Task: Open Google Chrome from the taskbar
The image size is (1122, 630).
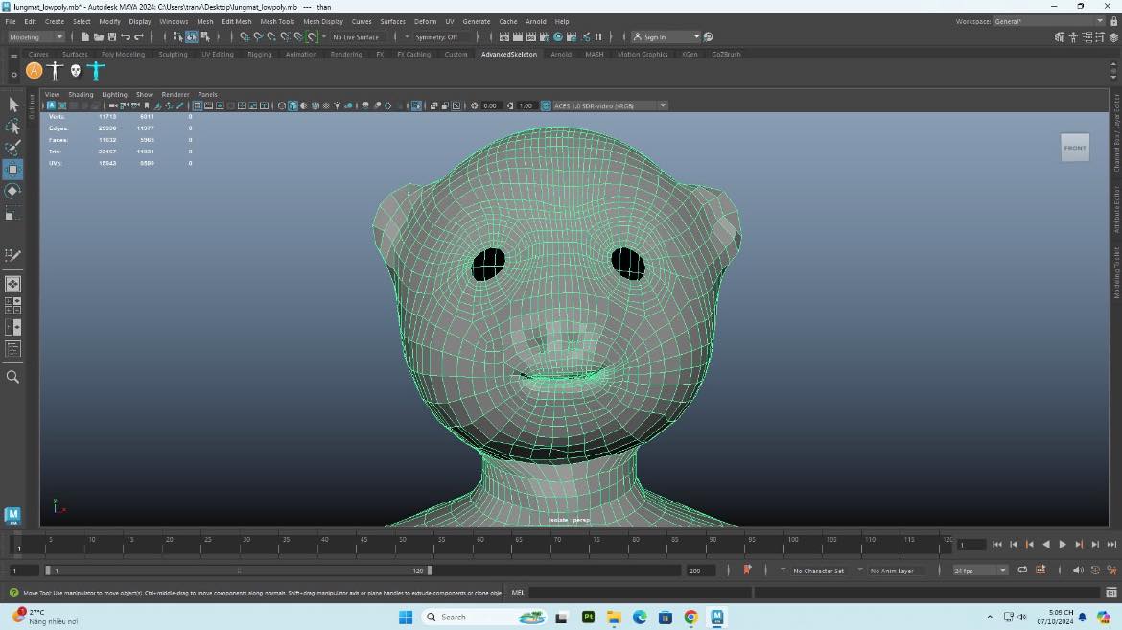Action: (691, 618)
